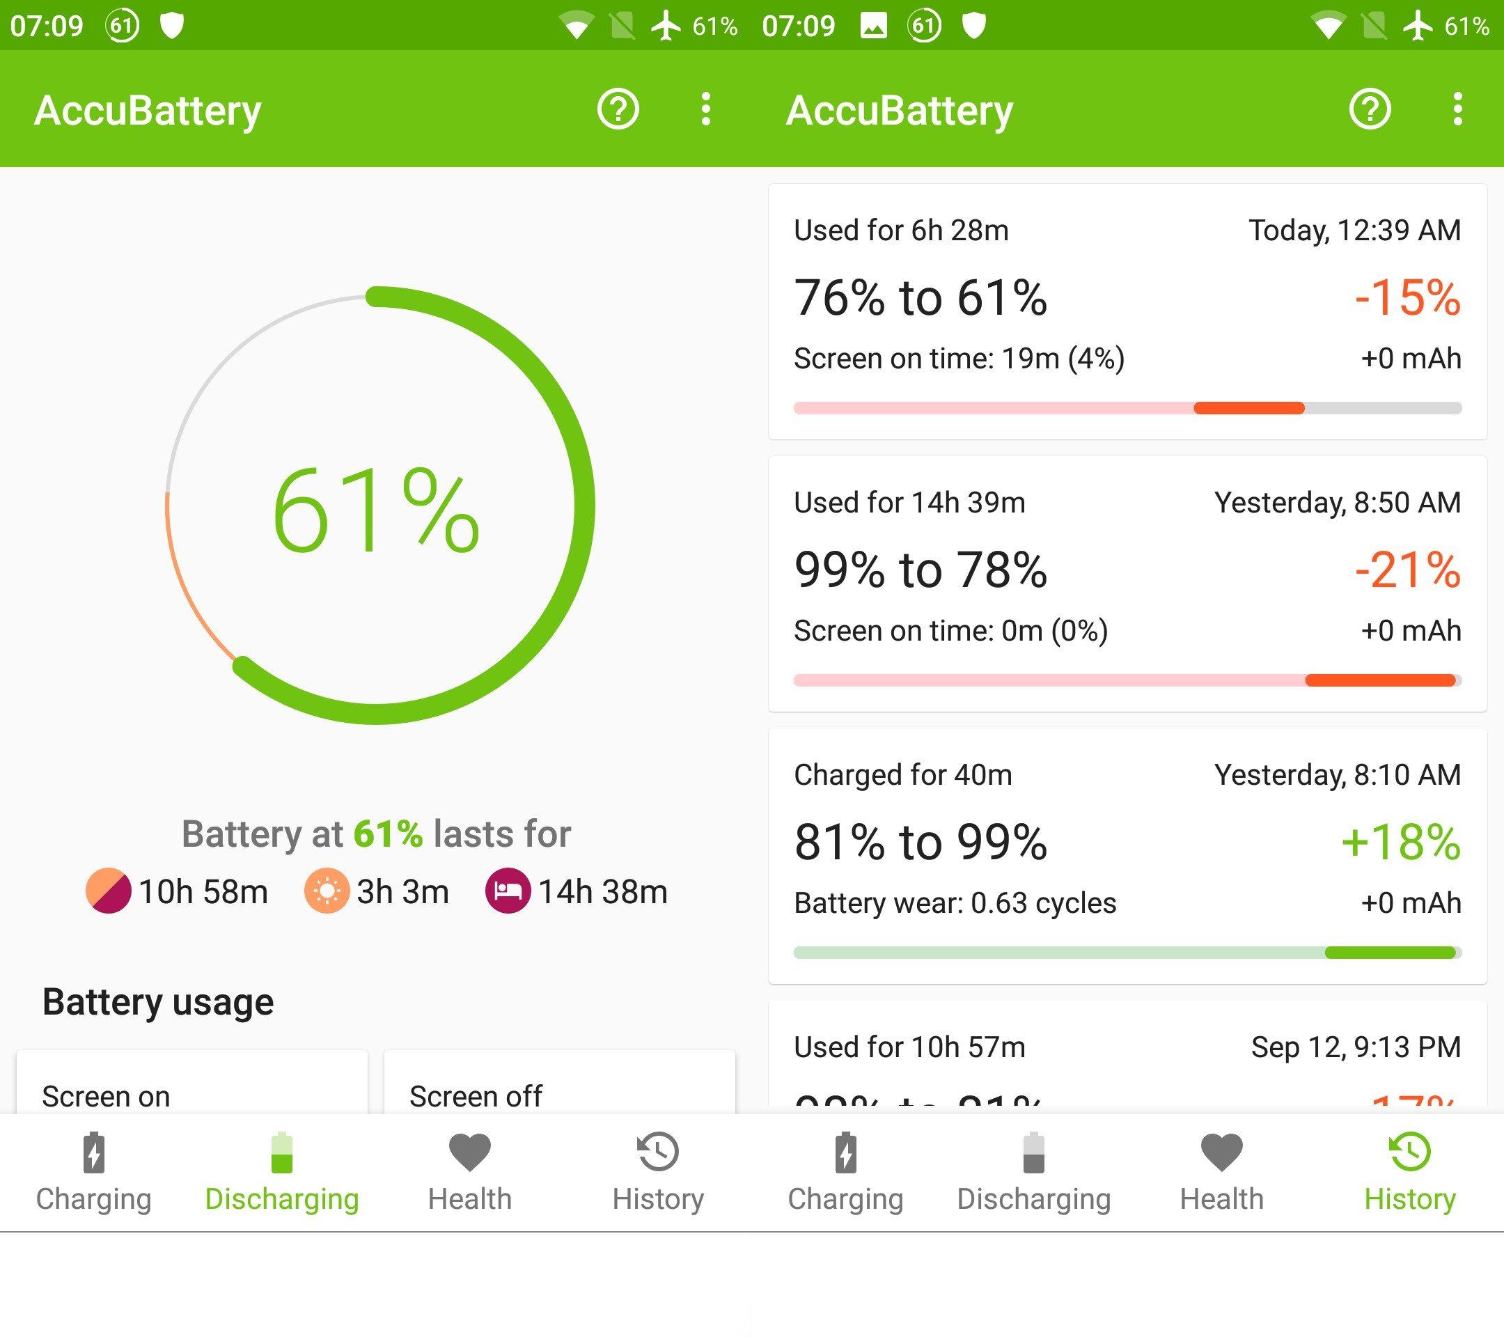Open the Sep 12, 9:13 PM session
Screen dimensions: 1504x1337
click(1127, 1056)
